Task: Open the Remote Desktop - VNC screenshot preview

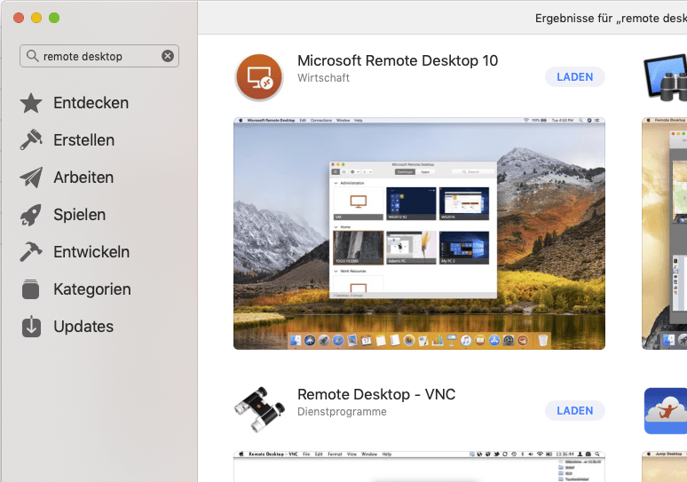Action: tap(419, 466)
